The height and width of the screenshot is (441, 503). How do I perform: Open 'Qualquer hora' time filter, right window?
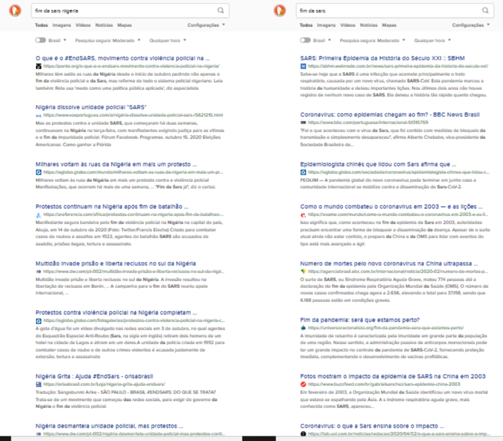pos(432,40)
